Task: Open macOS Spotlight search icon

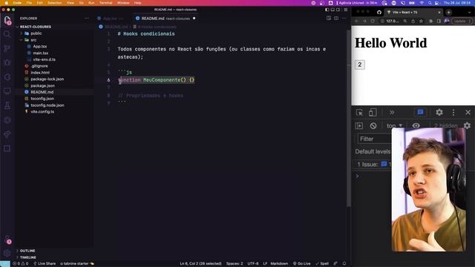Action: coord(430,3)
